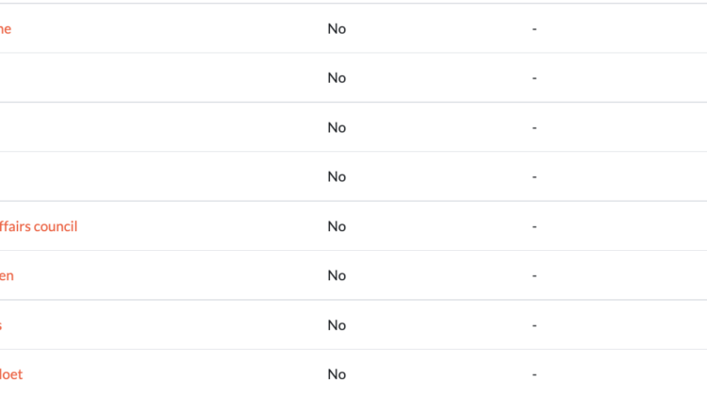Viewport: 707px width, 398px height.
Task: Click the dash in the affairs council row
Action: [534, 226]
